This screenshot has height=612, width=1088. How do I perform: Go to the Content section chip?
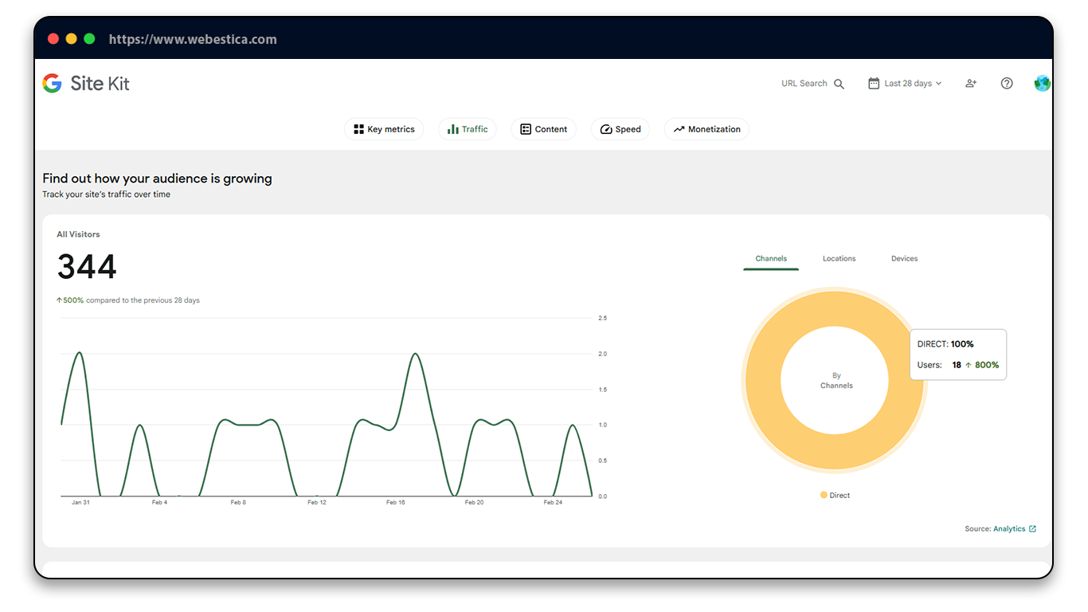point(543,129)
